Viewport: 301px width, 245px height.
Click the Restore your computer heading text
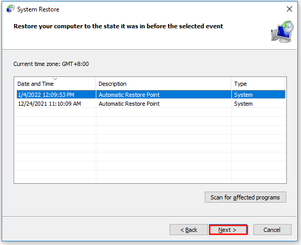(x=118, y=26)
